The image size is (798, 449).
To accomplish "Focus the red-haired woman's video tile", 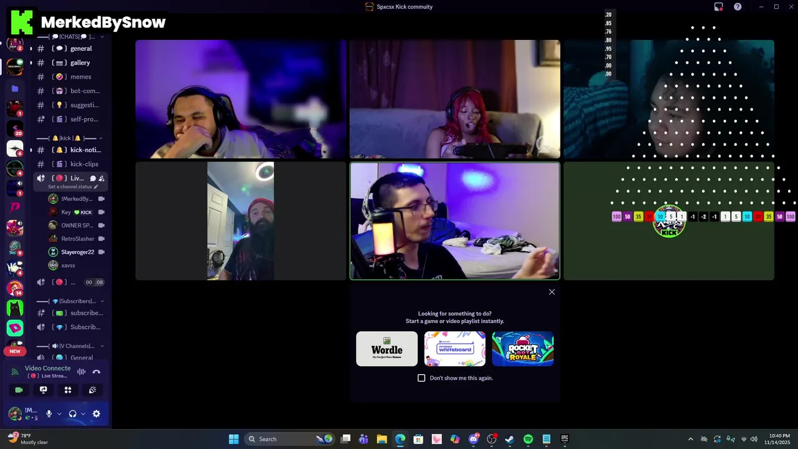I will (454, 99).
